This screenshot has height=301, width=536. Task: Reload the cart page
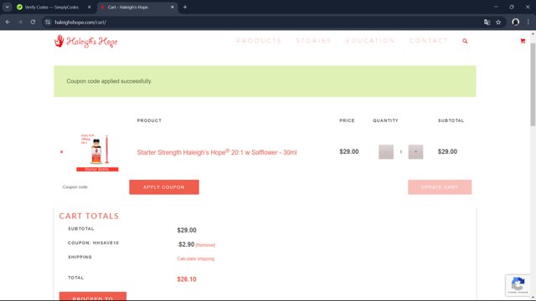pos(33,23)
